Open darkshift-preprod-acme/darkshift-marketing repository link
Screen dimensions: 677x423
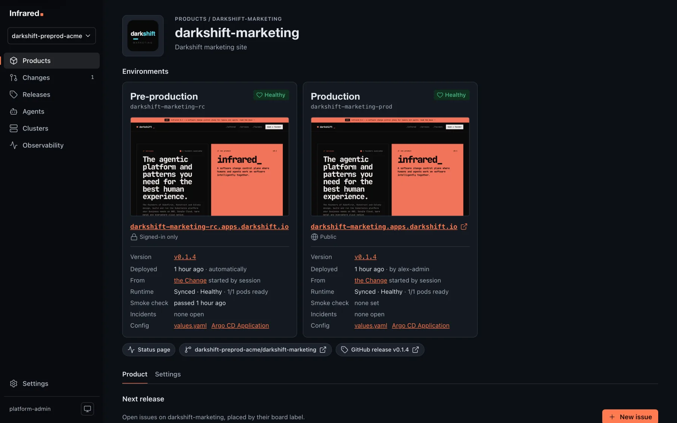click(255, 350)
